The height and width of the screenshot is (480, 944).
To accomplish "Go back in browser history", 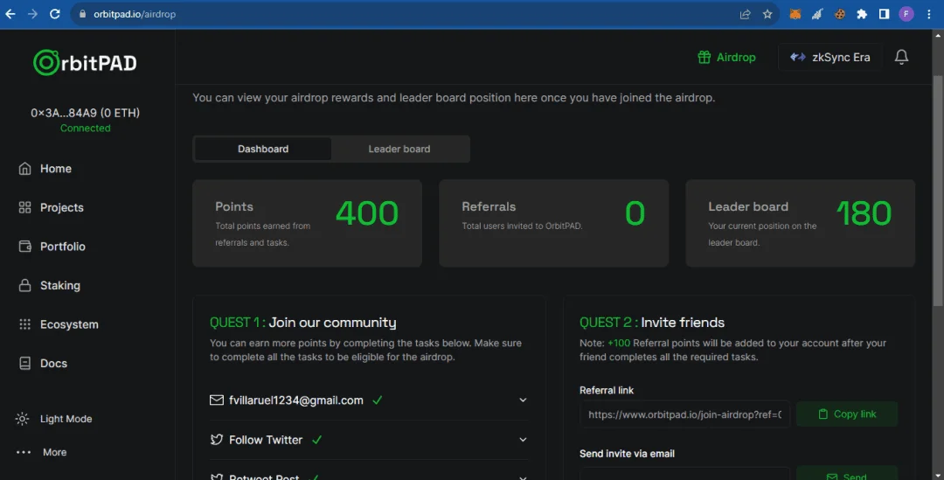I will (10, 14).
